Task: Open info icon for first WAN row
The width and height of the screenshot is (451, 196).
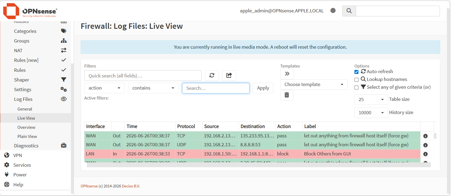Action: (x=425, y=136)
